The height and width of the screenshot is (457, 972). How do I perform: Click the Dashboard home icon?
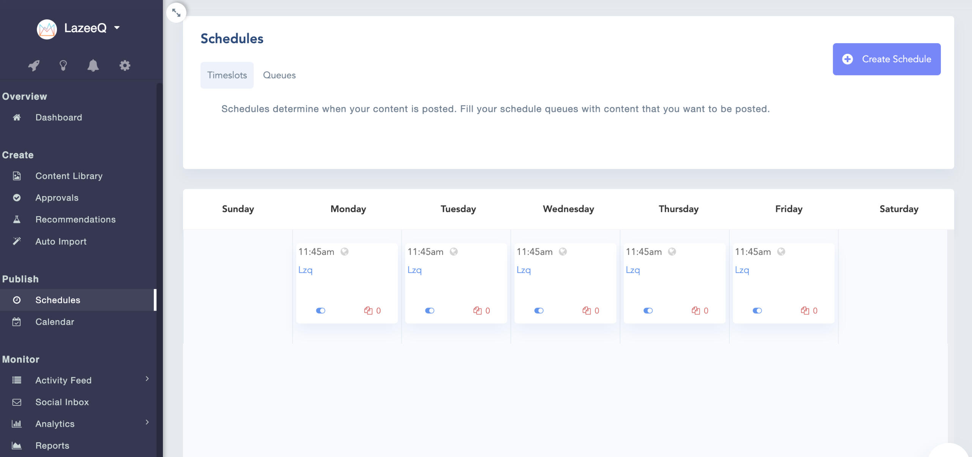(x=17, y=117)
